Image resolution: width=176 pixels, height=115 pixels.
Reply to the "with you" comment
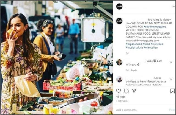click(134, 71)
